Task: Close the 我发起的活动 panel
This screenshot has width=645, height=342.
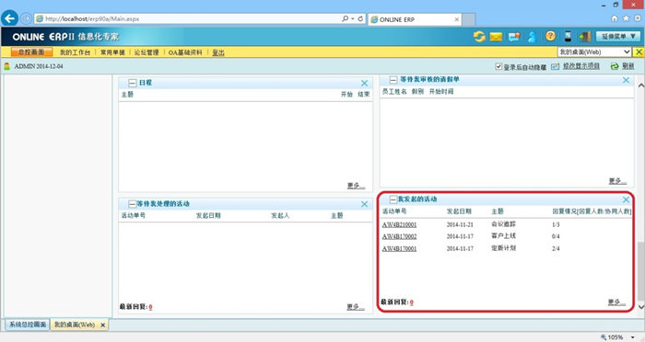Action: [x=626, y=199]
